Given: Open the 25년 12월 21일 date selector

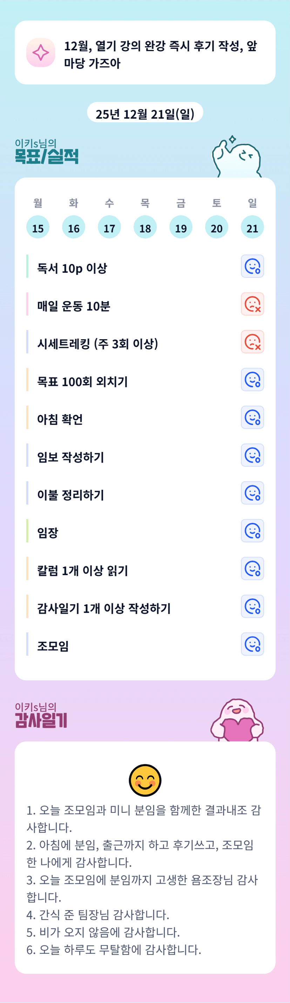Looking at the screenshot, I should [x=145, y=113].
